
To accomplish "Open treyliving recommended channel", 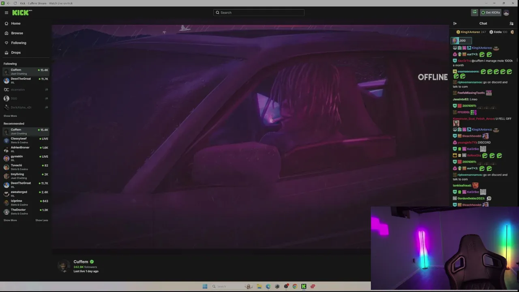I will point(26,176).
